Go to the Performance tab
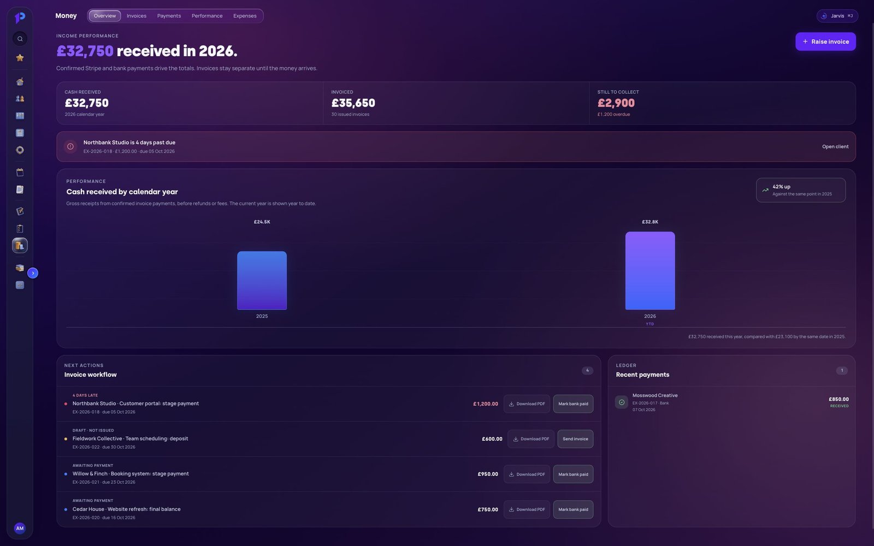This screenshot has height=546, width=874. click(x=207, y=16)
